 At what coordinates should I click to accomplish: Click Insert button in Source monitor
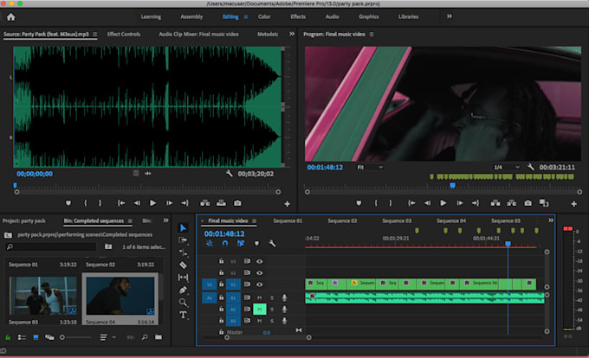204,203
